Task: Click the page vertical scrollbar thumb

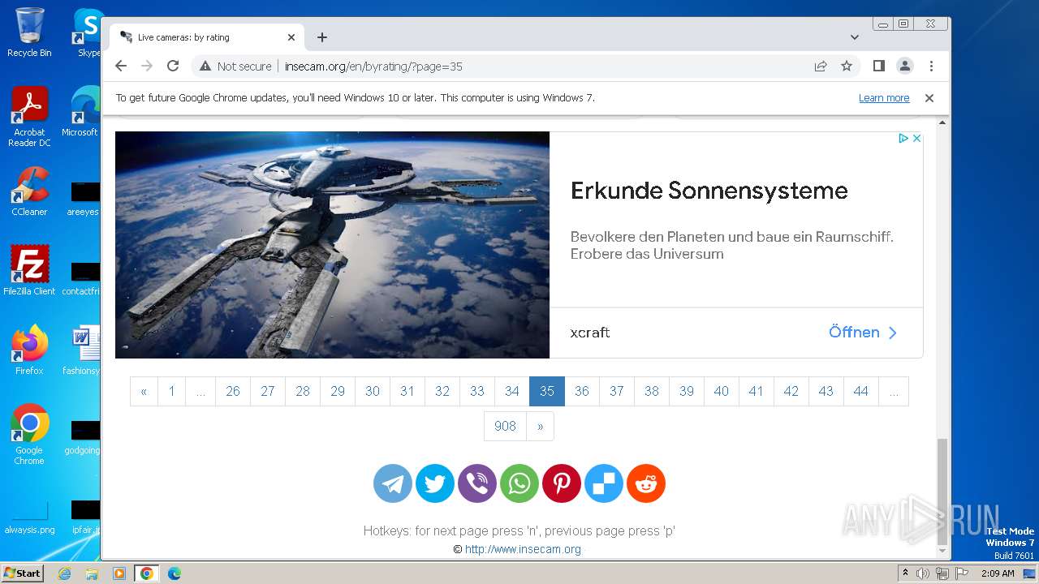Action: tap(942, 492)
